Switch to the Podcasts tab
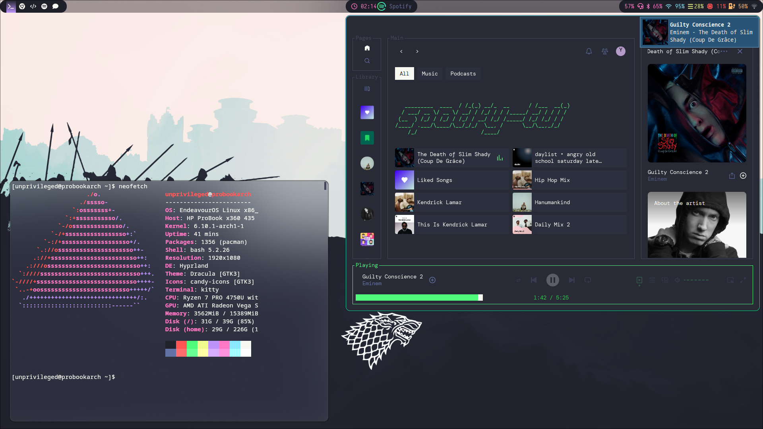 point(463,73)
